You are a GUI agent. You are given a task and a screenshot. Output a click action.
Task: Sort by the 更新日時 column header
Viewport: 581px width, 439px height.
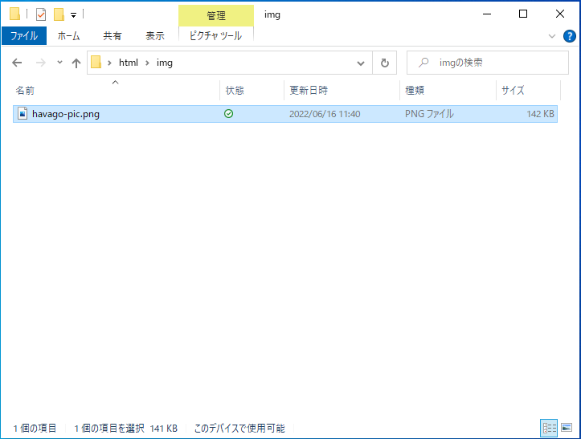click(342, 91)
